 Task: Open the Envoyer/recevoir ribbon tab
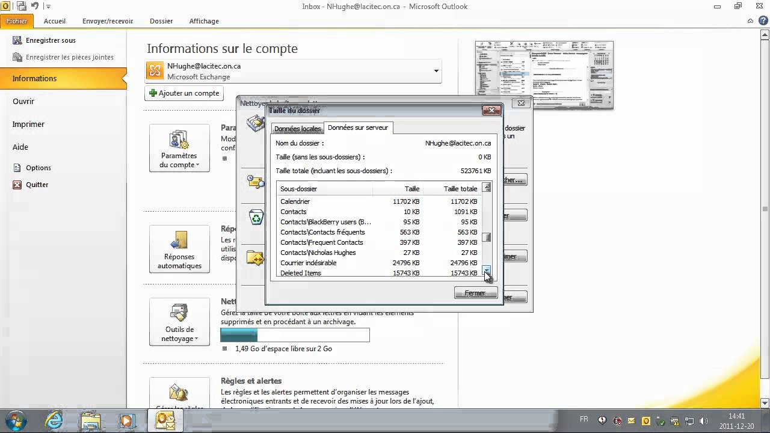point(108,21)
